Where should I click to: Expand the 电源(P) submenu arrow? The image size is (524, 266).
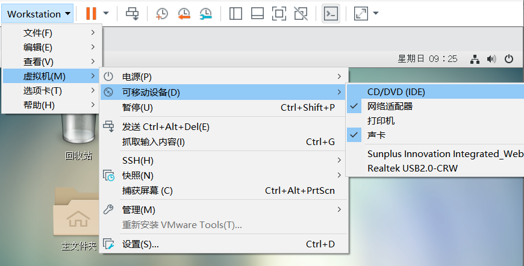[x=339, y=76]
